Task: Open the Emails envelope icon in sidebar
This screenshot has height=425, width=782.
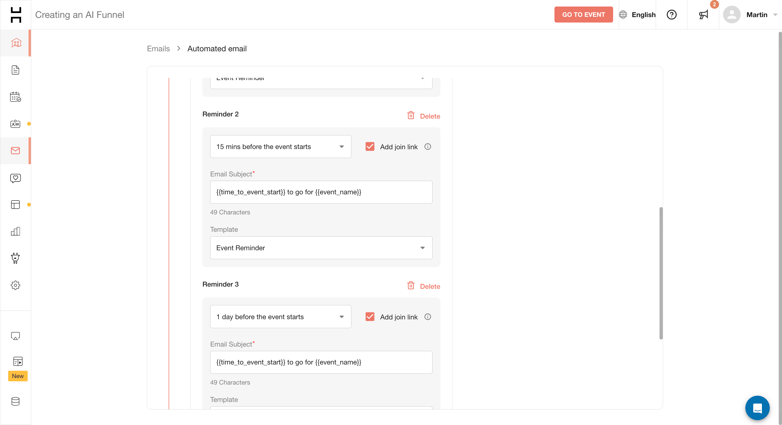Action: tap(15, 151)
